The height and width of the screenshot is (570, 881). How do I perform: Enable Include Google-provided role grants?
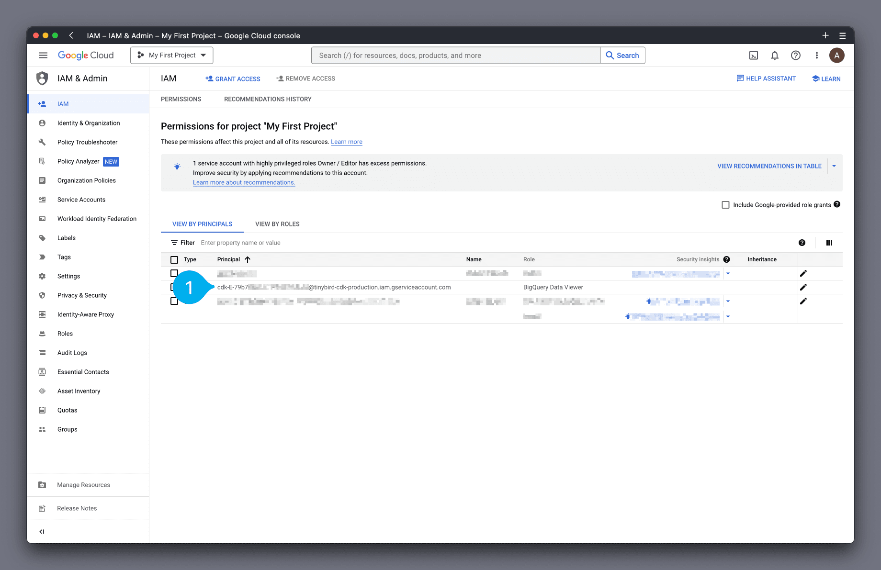(x=725, y=205)
